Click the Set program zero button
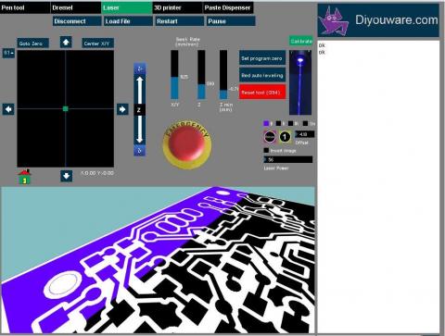The width and height of the screenshot is (445, 336). pos(262,58)
